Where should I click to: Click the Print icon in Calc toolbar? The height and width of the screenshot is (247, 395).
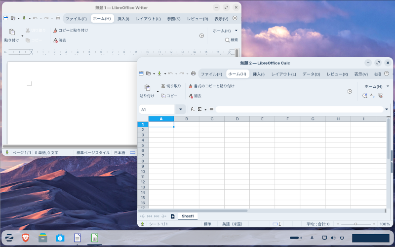coord(193,73)
